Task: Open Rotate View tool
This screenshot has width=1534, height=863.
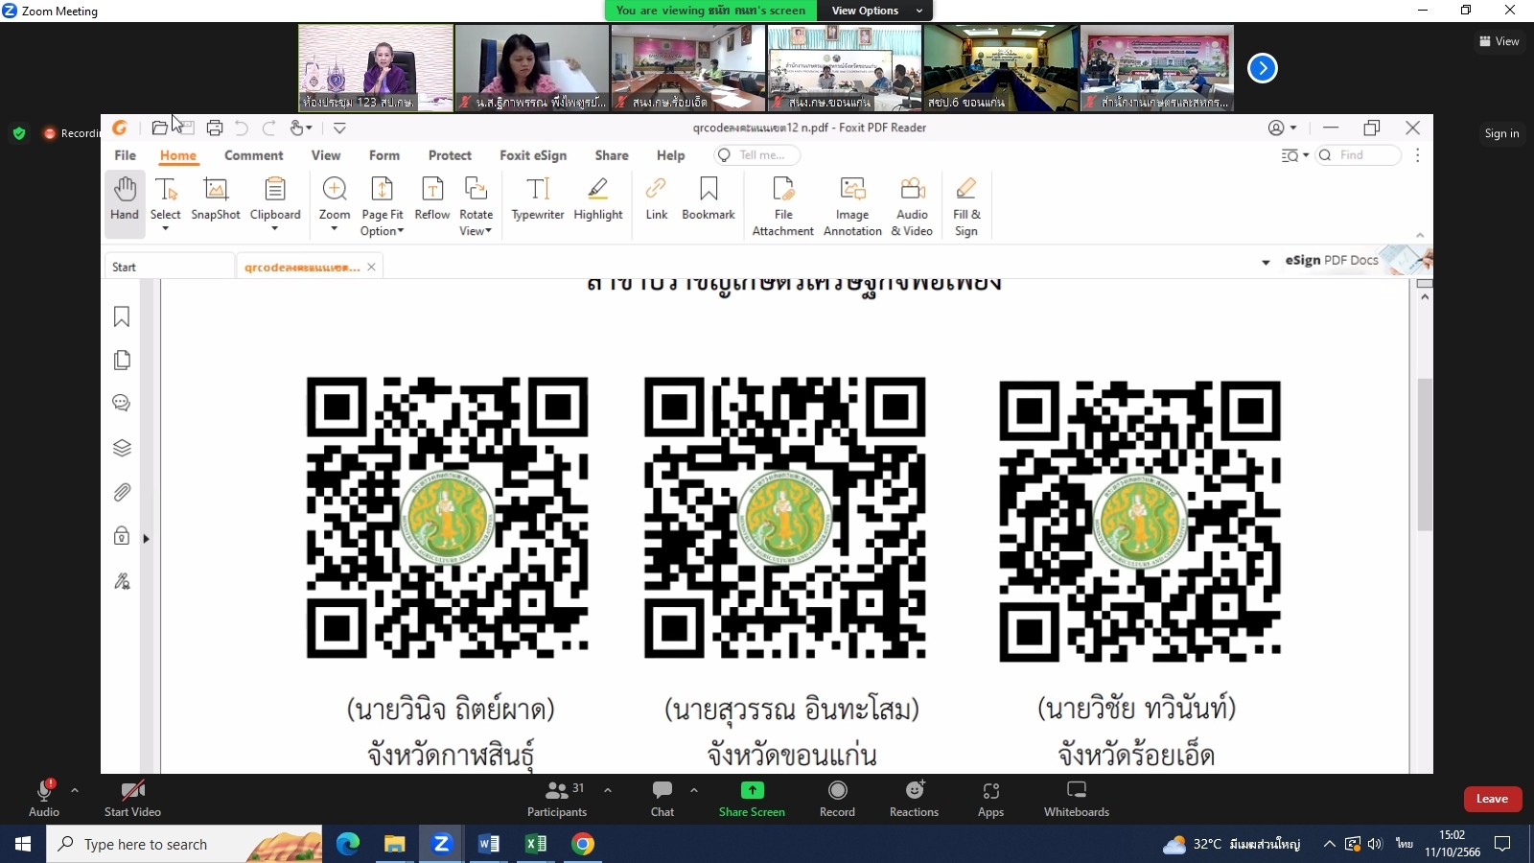Action: pos(476,206)
